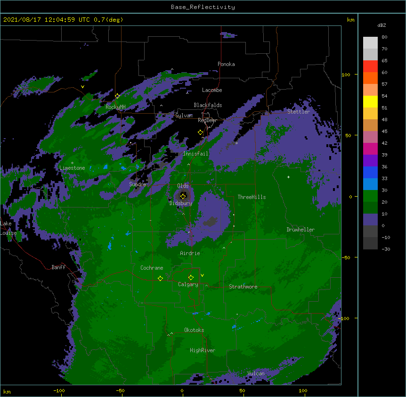
Task: Pick the dark green 20-10 dBZ legend swatch
Action: (370, 207)
